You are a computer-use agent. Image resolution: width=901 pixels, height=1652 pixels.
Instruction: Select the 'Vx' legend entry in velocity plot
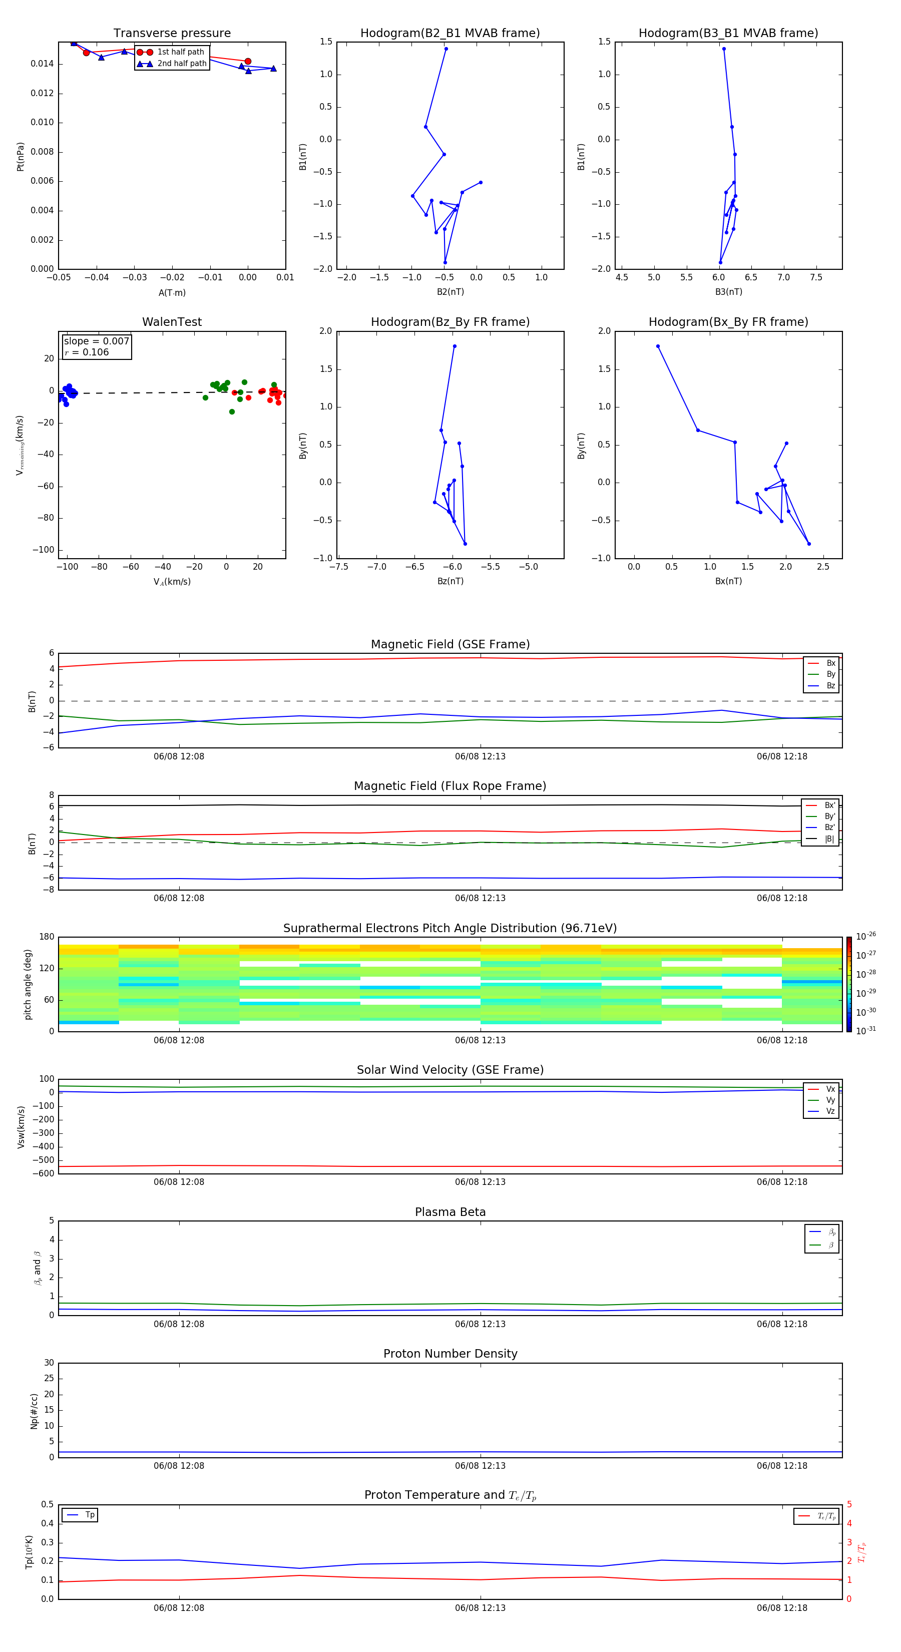pos(821,1089)
